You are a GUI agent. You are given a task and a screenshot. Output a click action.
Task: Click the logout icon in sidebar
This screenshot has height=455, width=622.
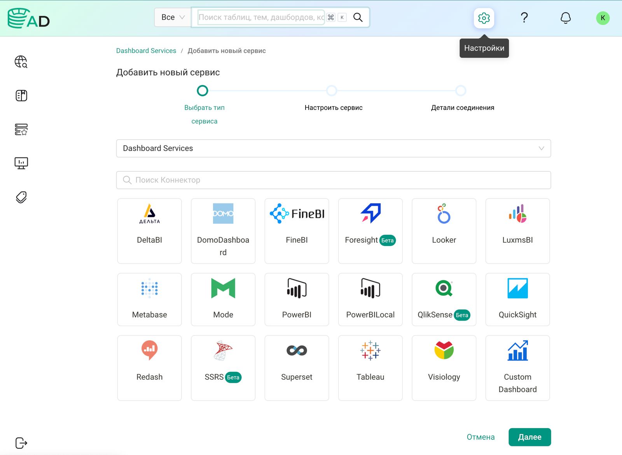pos(21,443)
